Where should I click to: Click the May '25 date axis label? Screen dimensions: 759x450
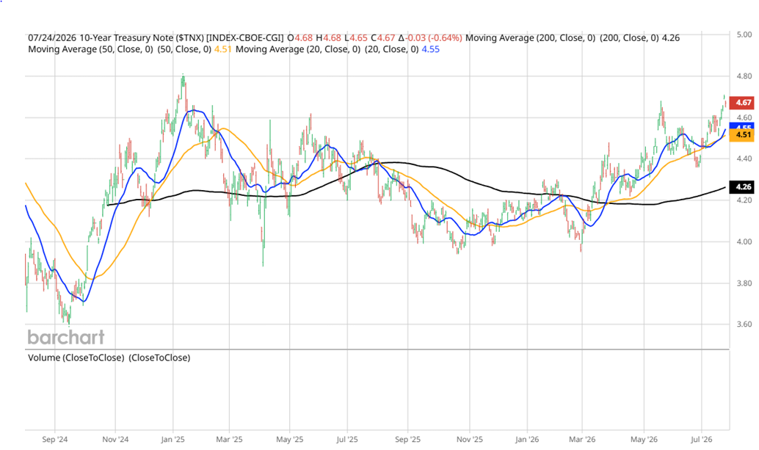(289, 439)
